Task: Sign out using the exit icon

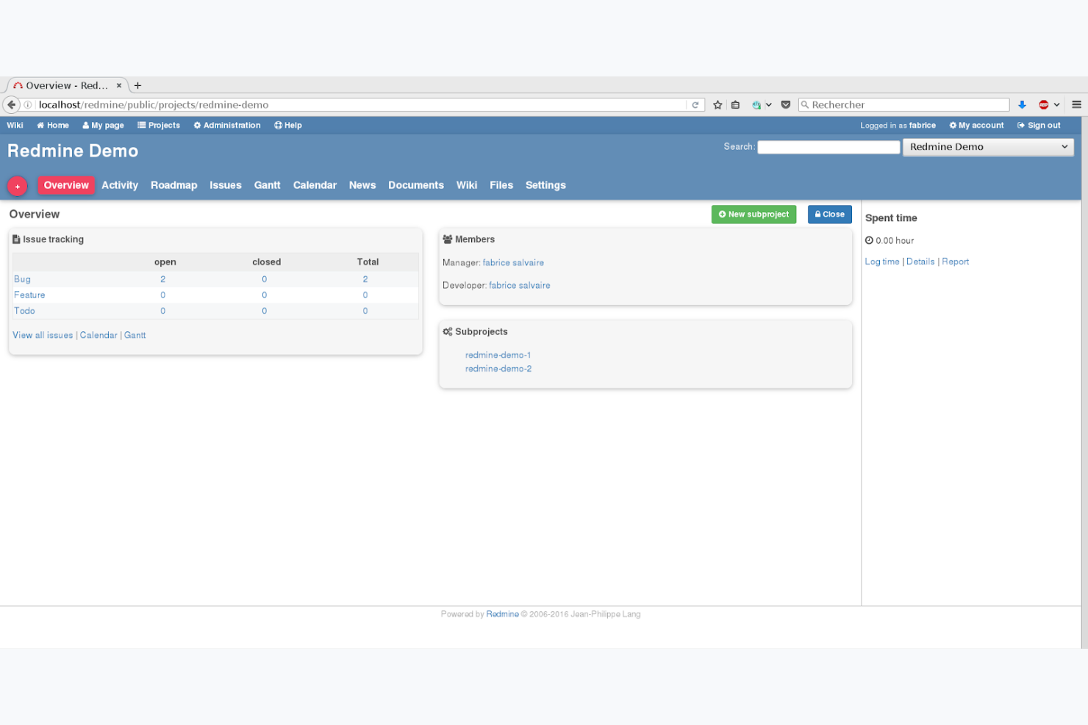Action: [x=1020, y=125]
